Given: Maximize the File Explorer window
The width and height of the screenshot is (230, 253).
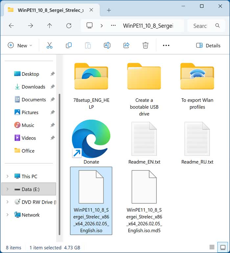Looking at the screenshot, I should point(202,6).
